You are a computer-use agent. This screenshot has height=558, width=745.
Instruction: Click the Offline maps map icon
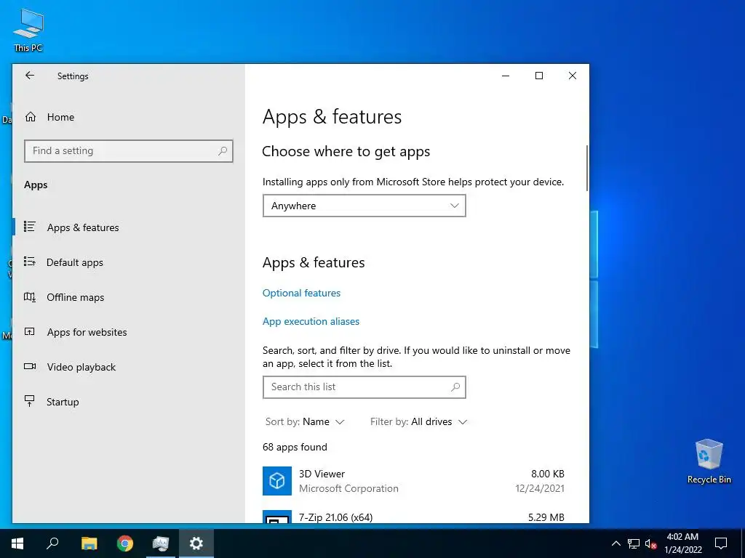click(x=30, y=297)
